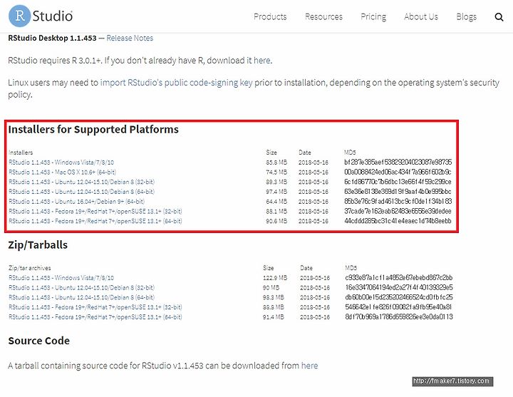Click the source code 'here' link

click(x=309, y=365)
